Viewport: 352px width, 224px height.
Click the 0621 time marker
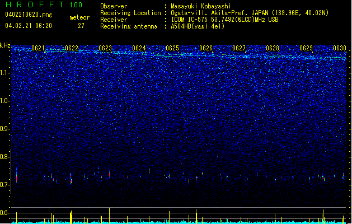[38, 48]
